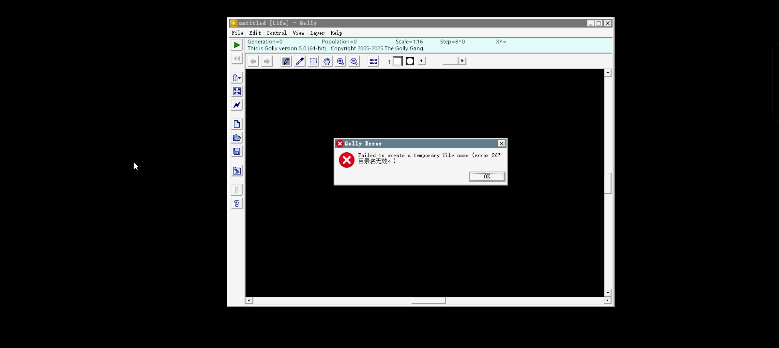Open the Layer menu
Image resolution: width=779 pixels, height=348 pixels.
(317, 33)
